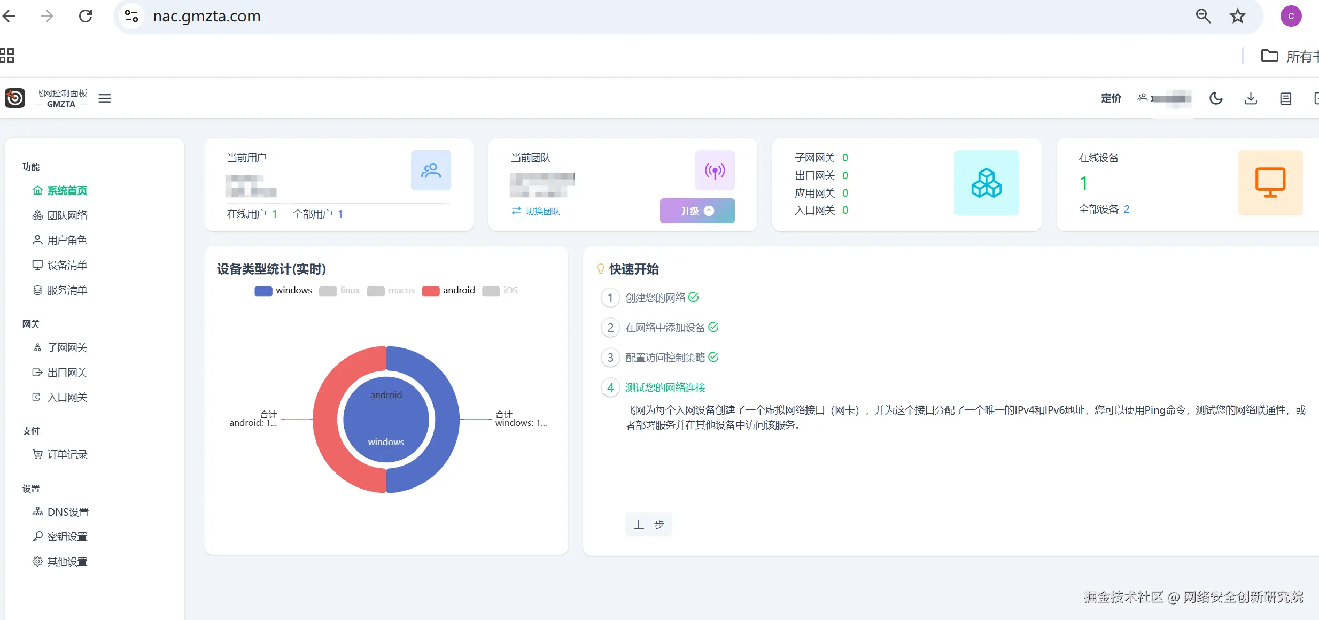
Task: Expand step 1 创建您的网络
Action: pos(655,298)
